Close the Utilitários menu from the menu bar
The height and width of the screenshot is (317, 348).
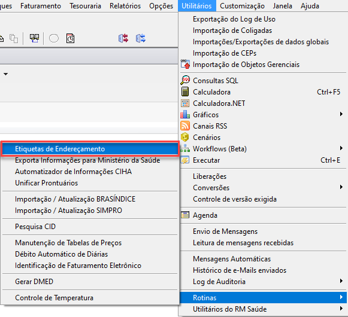196,6
